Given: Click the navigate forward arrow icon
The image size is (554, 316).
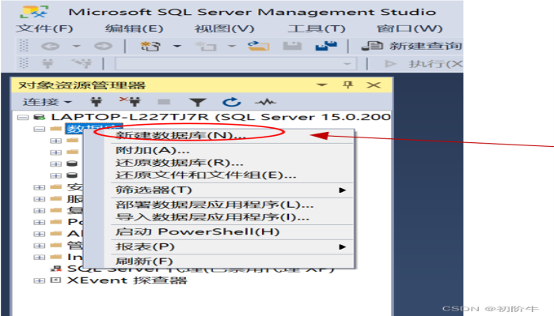Looking at the screenshot, I should tap(103, 46).
